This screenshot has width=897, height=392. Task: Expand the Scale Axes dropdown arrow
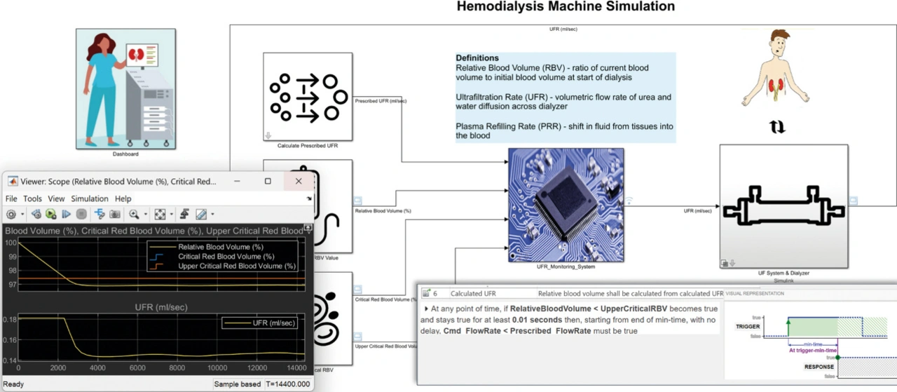(x=171, y=215)
